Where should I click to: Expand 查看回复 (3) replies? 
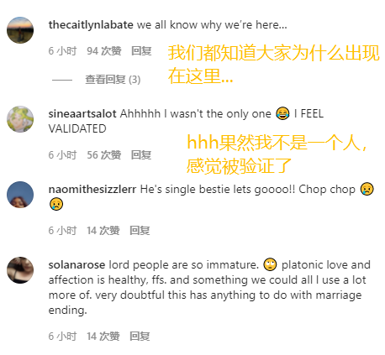pyautogui.click(x=113, y=80)
